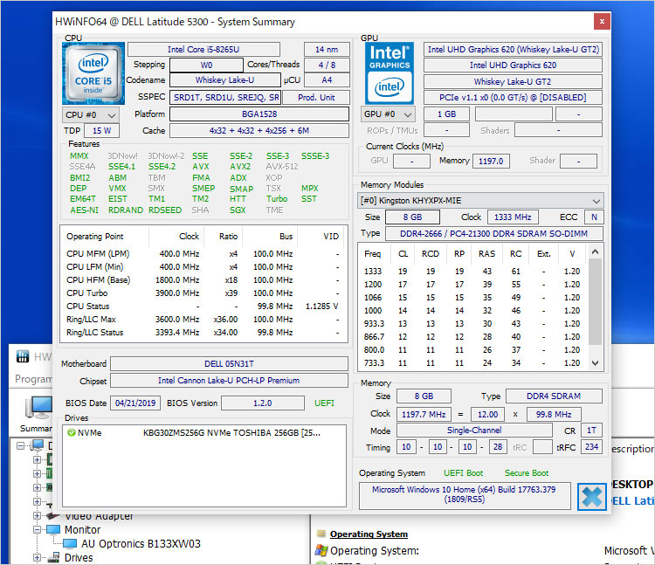Open the GPU #0 selector dropdown
The image size is (655, 565).
point(388,114)
